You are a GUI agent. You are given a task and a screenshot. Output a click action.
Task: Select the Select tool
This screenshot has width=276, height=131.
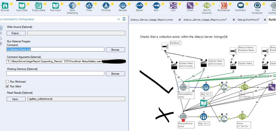139,6
